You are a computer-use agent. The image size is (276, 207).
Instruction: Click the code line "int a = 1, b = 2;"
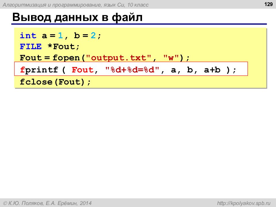[x=61, y=36]
